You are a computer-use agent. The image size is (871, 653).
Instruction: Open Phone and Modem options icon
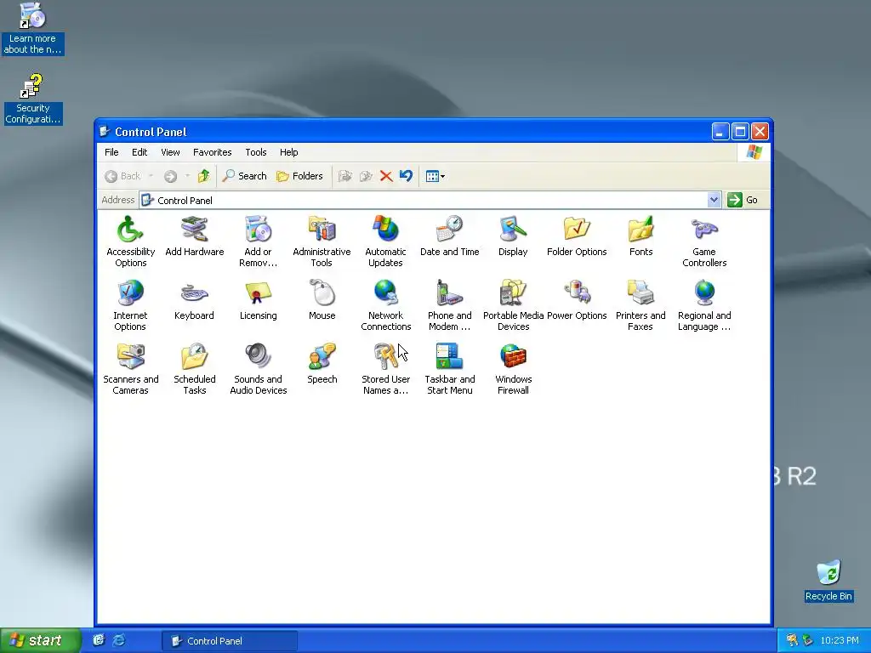(449, 305)
